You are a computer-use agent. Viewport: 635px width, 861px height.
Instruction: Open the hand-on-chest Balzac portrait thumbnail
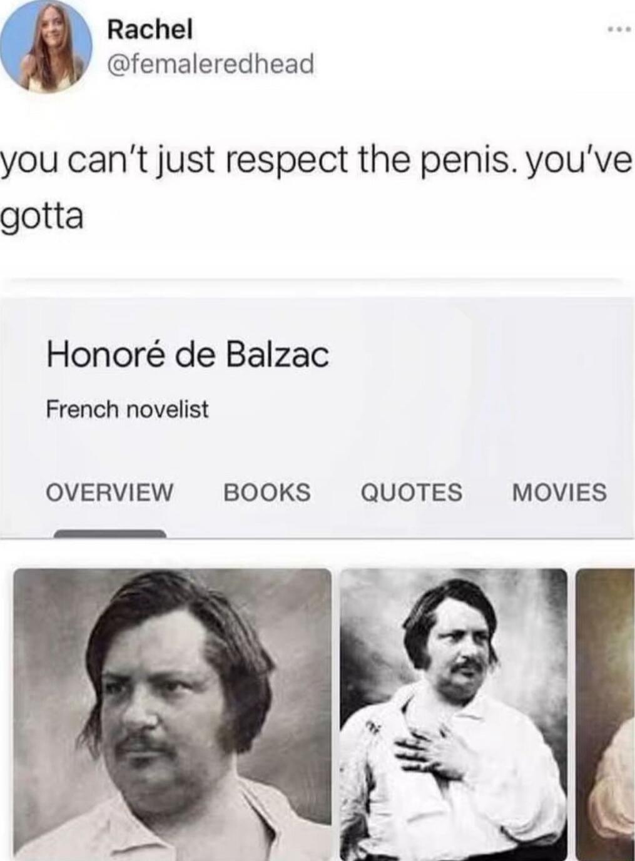[454, 714]
